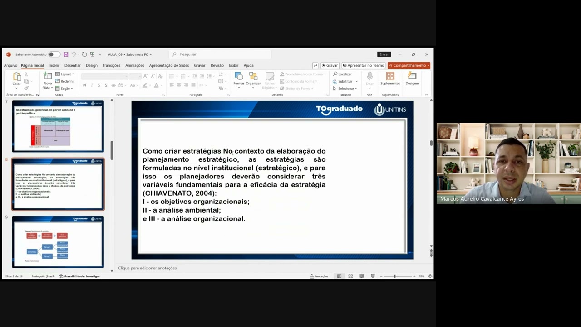The image size is (581, 327).
Task: Click the purple Save icon
Action: point(66,54)
